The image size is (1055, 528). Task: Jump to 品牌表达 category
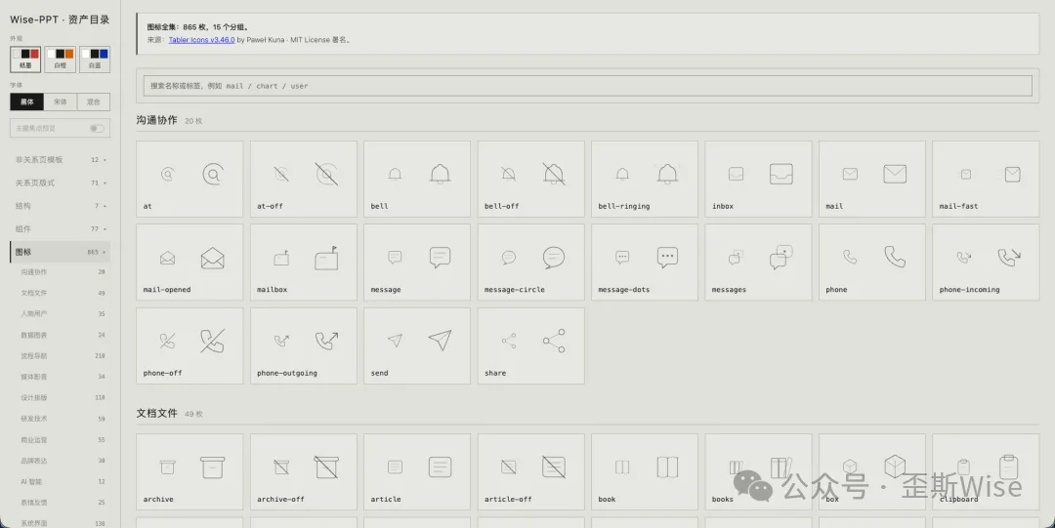(62, 461)
